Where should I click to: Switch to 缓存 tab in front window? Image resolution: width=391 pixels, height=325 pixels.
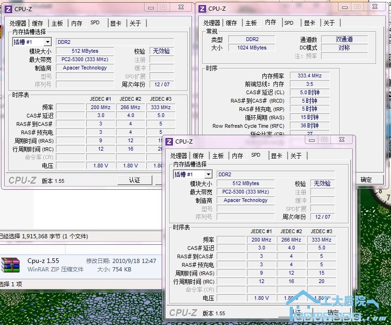click(x=199, y=156)
